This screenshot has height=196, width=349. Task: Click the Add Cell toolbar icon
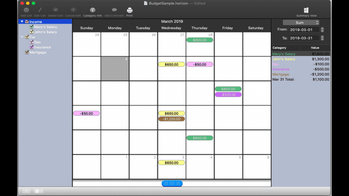point(26,10)
